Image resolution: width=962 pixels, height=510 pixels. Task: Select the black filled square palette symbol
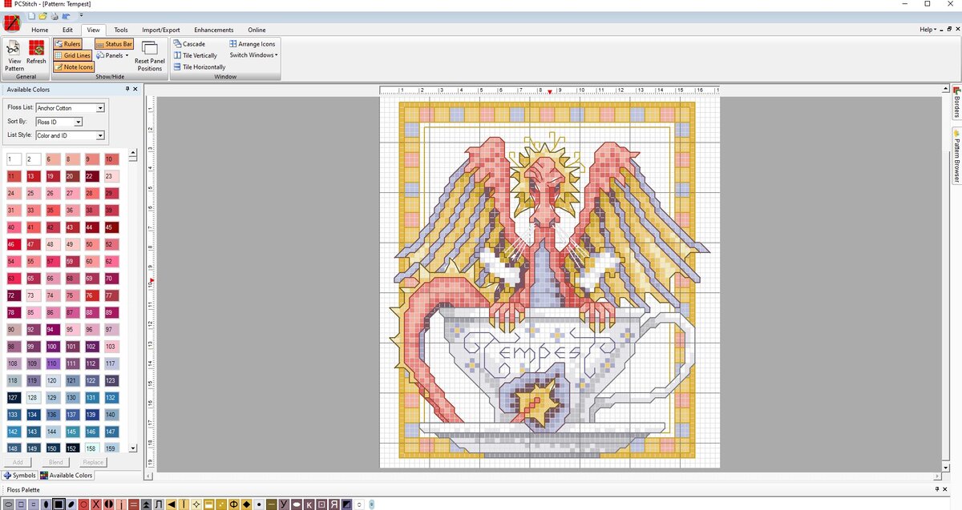tap(59, 504)
